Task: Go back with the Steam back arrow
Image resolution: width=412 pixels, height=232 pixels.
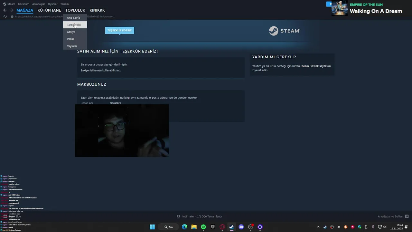Action: coord(5,10)
